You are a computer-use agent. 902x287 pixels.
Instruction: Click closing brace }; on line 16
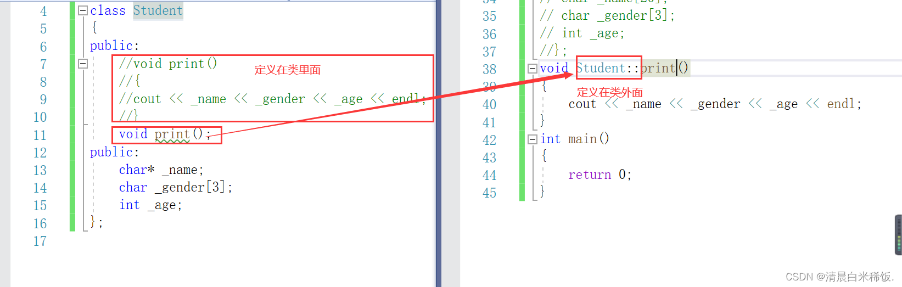click(97, 222)
